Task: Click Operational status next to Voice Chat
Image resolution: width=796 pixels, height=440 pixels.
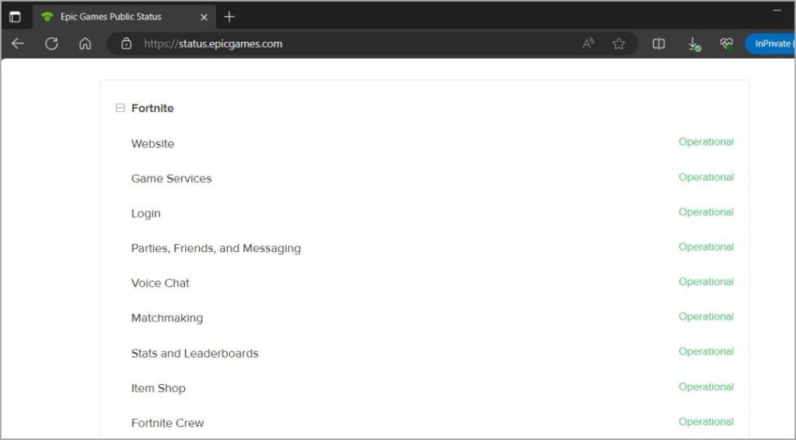Action: 706,281
